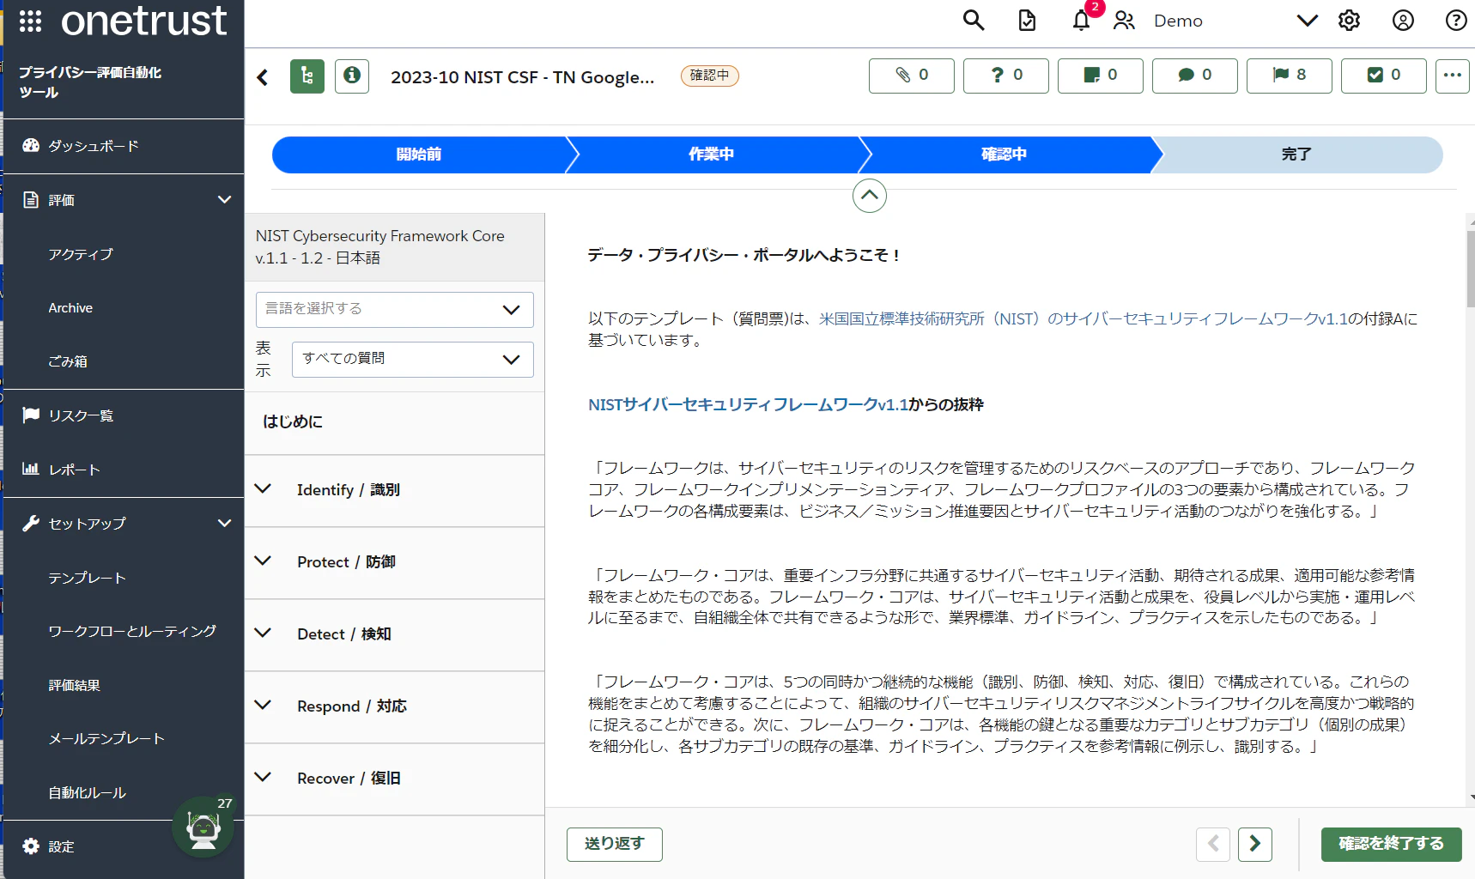Click the 確認を終了する button
Viewport: 1475px width, 879px height.
pyautogui.click(x=1392, y=844)
